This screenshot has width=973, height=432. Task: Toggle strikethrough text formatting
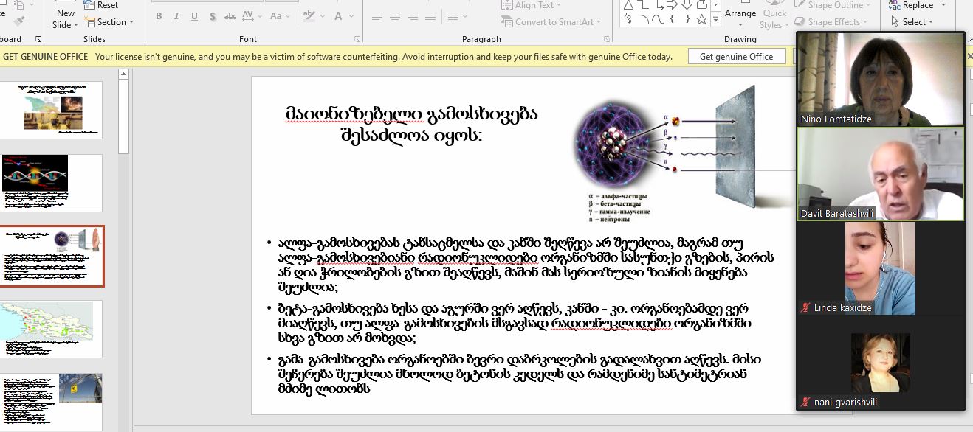(231, 16)
